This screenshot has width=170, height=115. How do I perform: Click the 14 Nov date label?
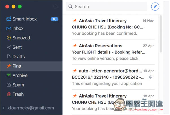click(148, 21)
